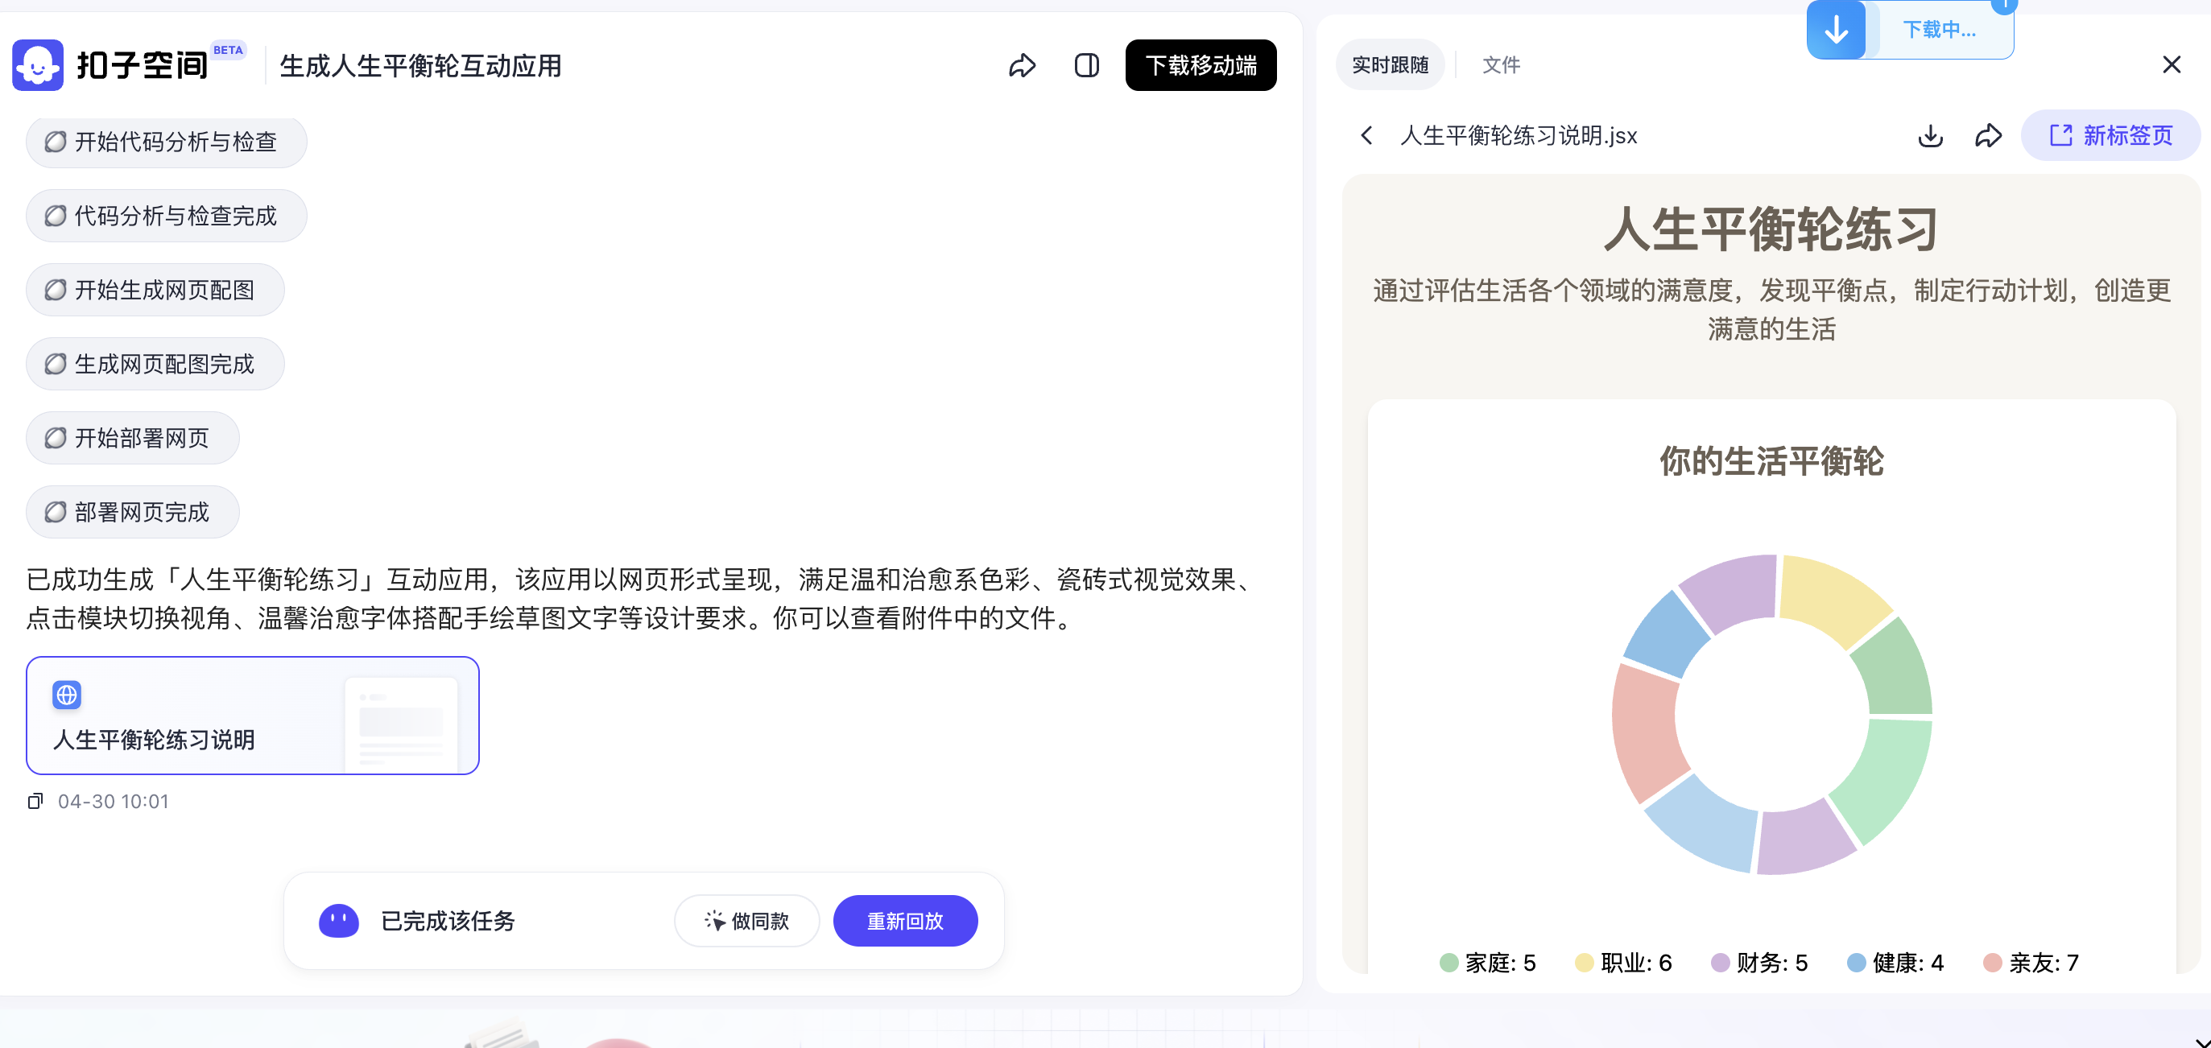Screen dimensions: 2211x1048
Task: Open the 开始生成网页配图 step
Action: click(155, 290)
